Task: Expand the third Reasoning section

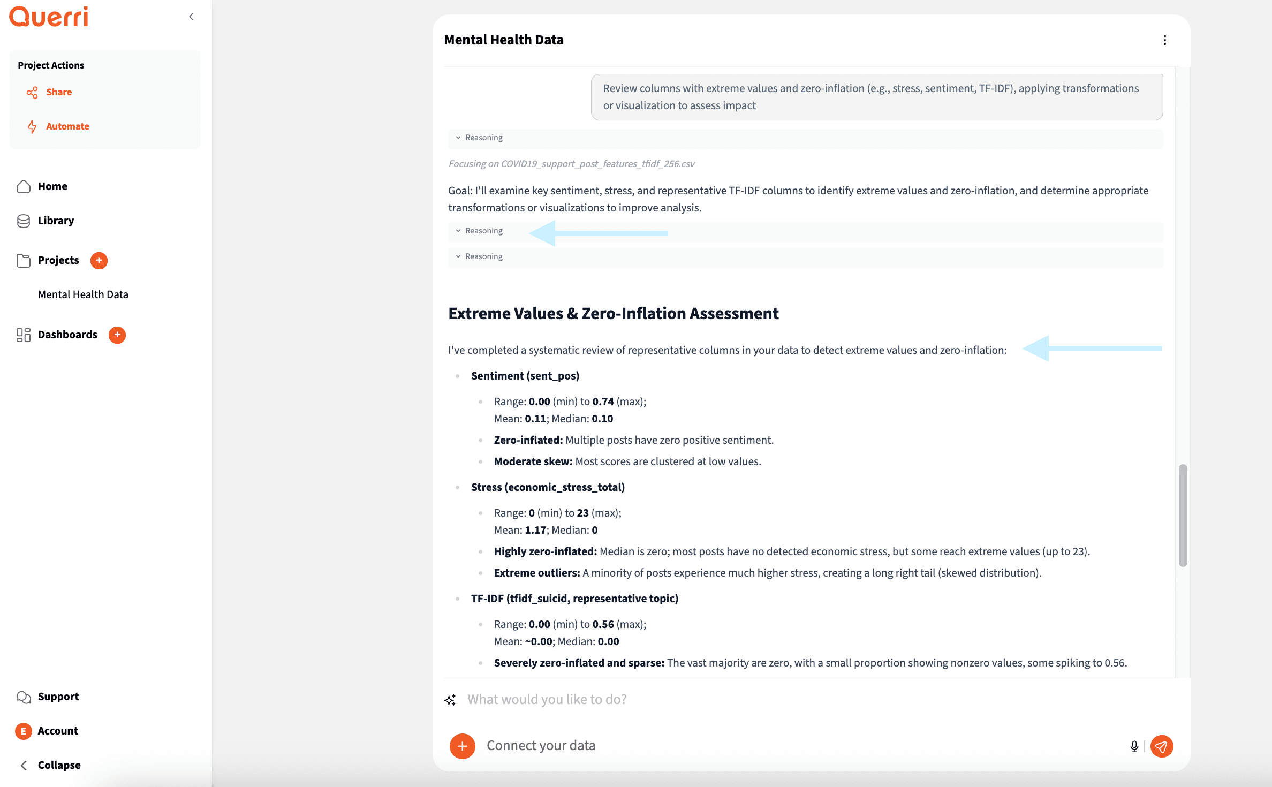Action: 479,256
